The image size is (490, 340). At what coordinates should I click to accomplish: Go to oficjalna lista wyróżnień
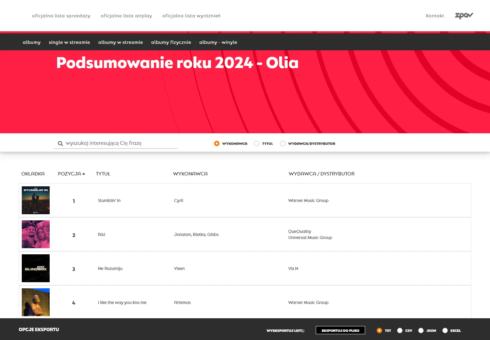click(x=191, y=16)
